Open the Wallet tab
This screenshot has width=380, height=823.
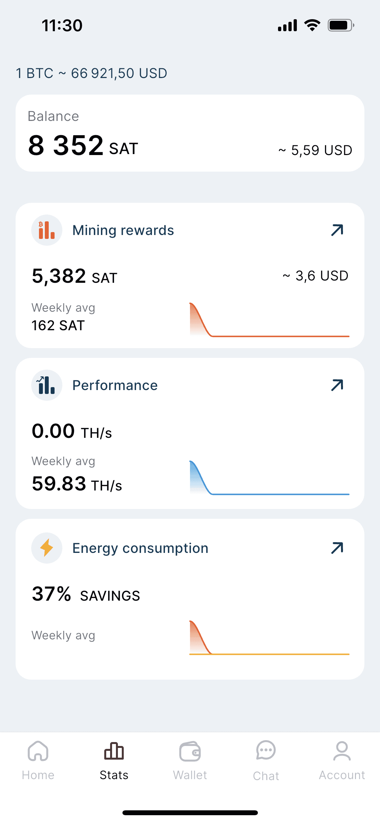(190, 760)
